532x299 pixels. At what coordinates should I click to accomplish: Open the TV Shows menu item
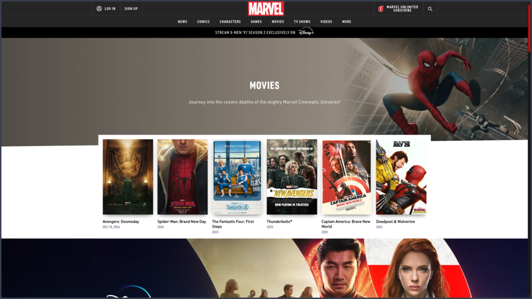click(302, 22)
